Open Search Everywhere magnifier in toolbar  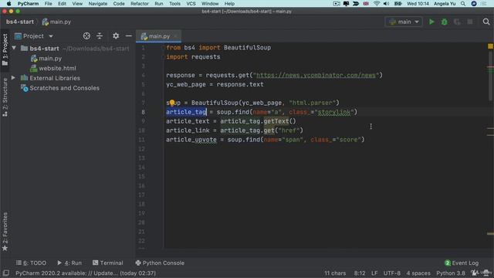click(x=486, y=22)
